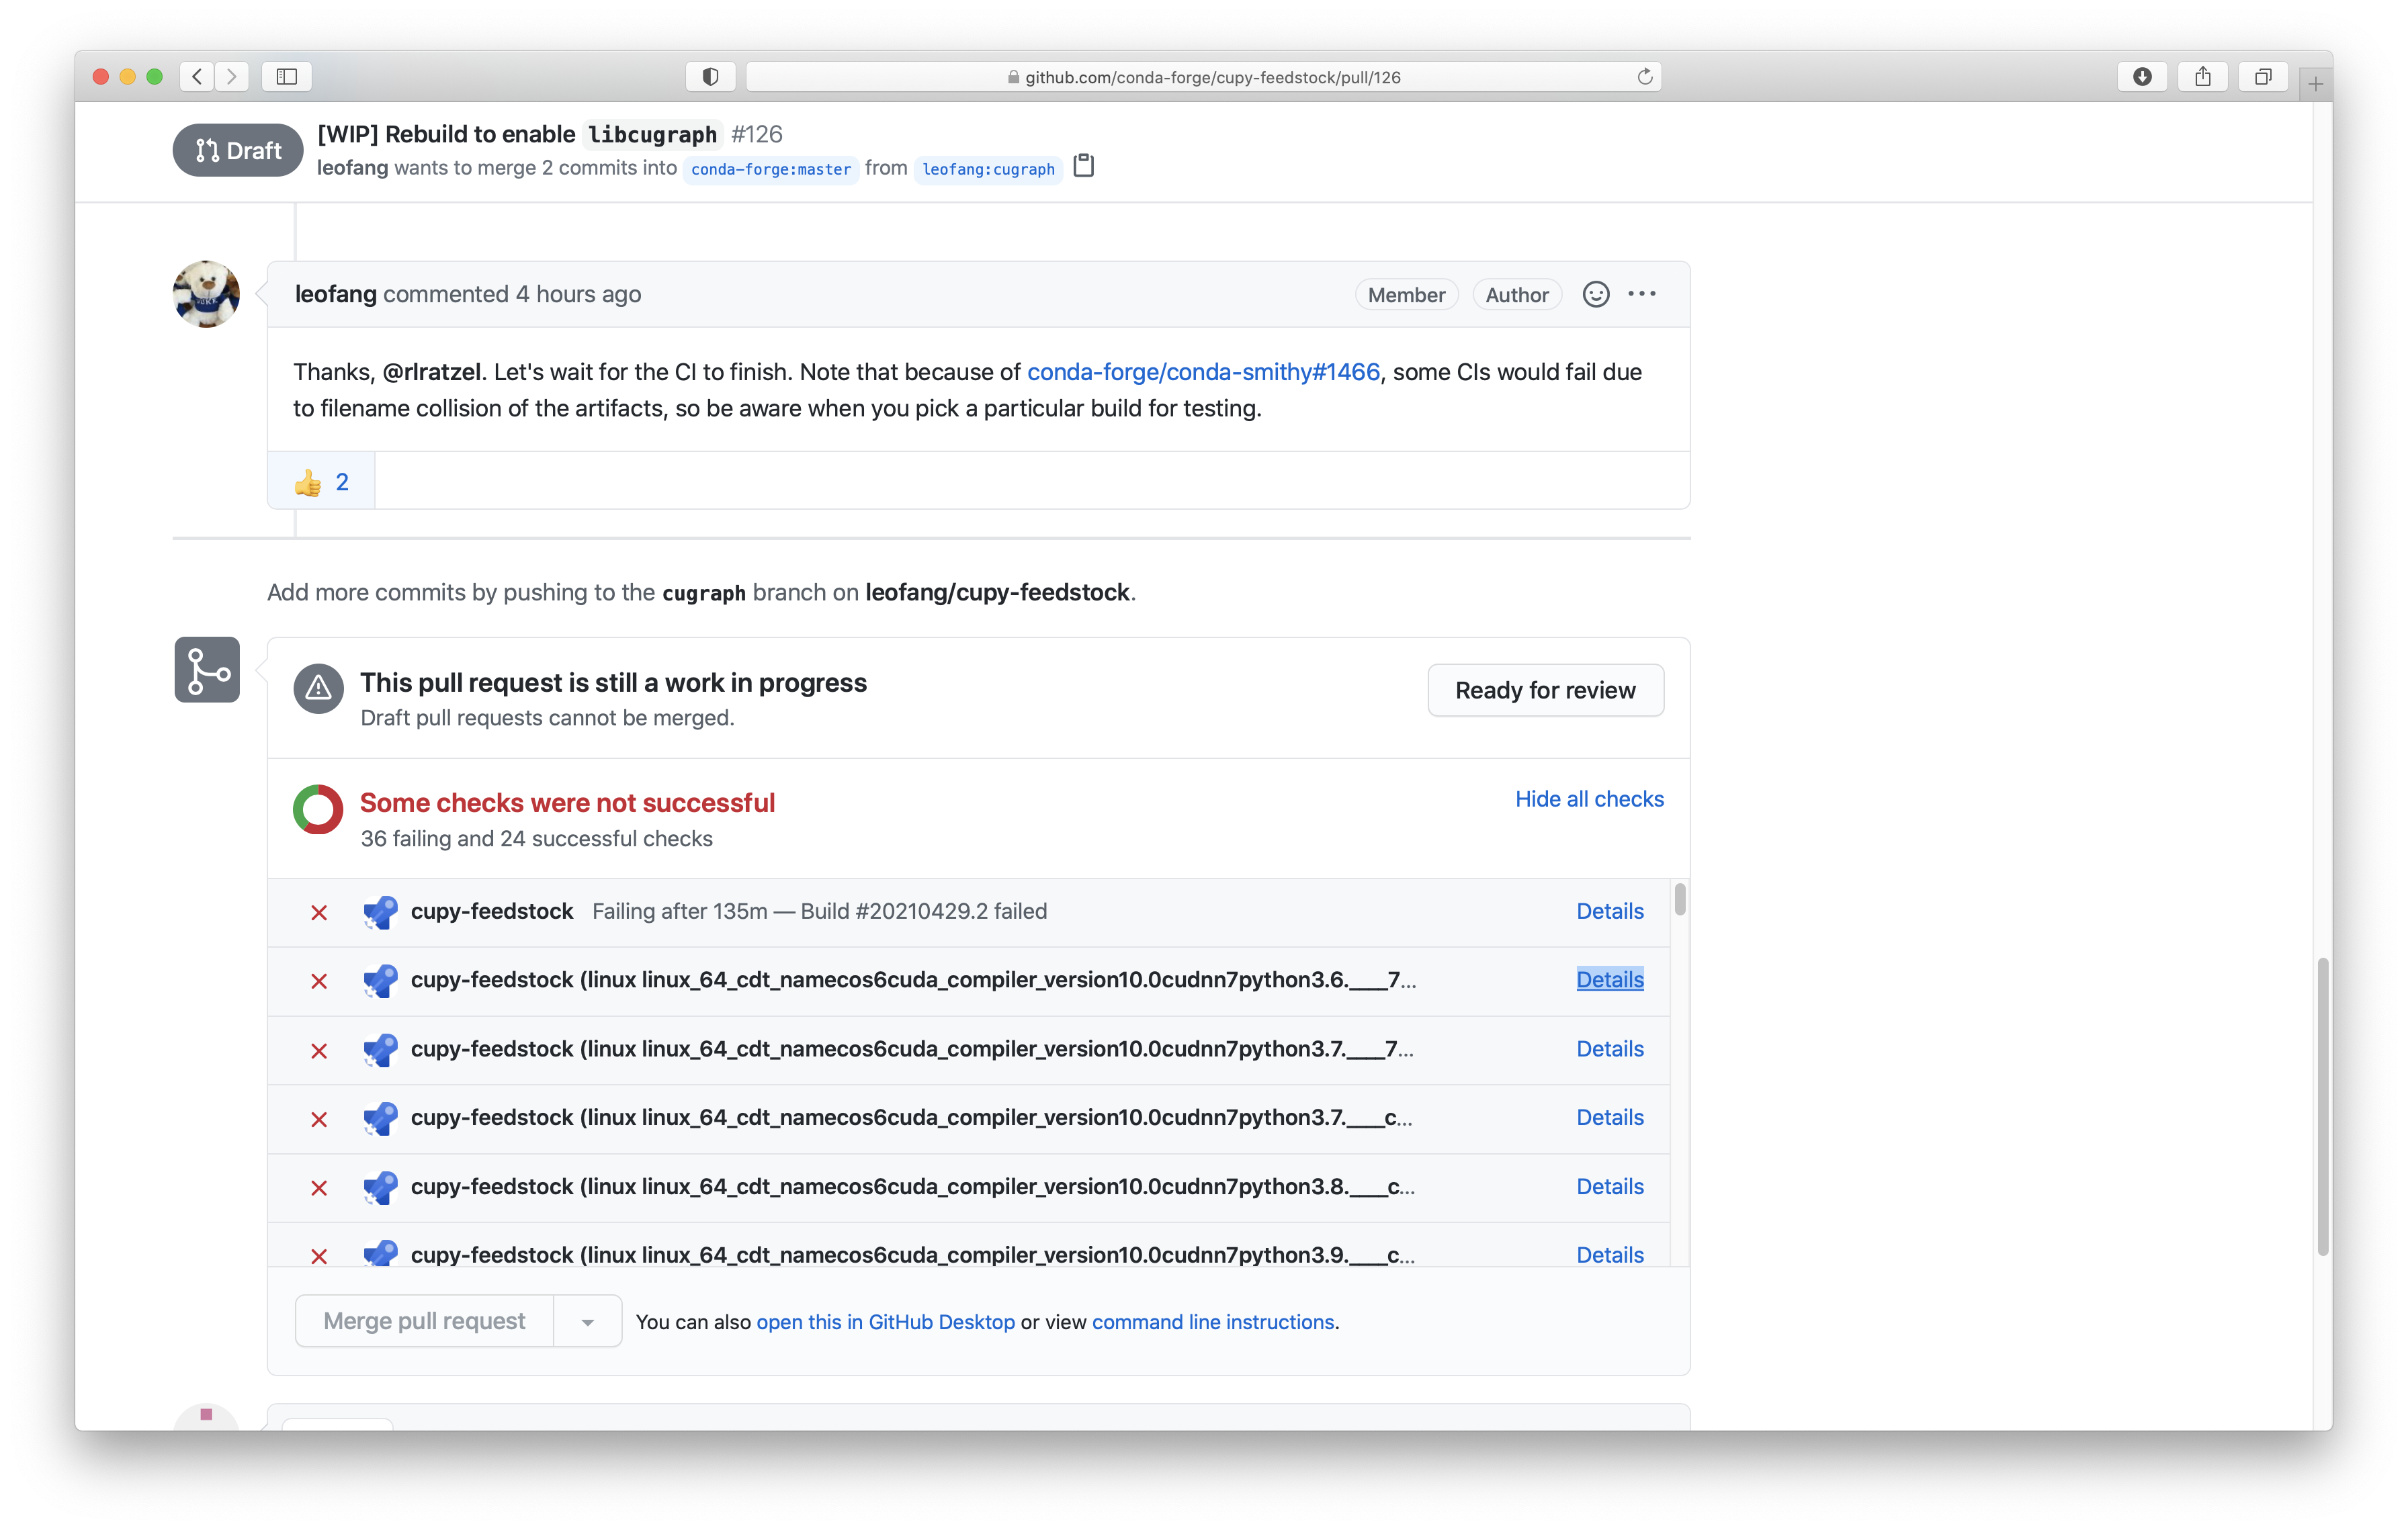Click the Azure Pipelines icon for failed build #20210429.2

pyautogui.click(x=380, y=911)
